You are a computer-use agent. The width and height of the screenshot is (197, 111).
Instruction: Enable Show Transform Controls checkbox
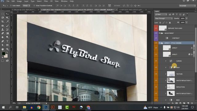(x=34, y=6)
